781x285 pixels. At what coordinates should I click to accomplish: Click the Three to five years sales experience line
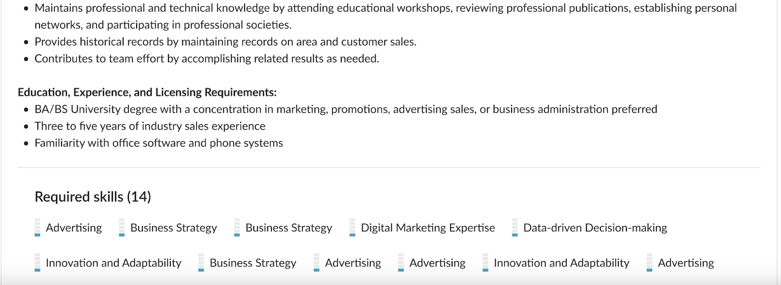pyautogui.click(x=150, y=126)
